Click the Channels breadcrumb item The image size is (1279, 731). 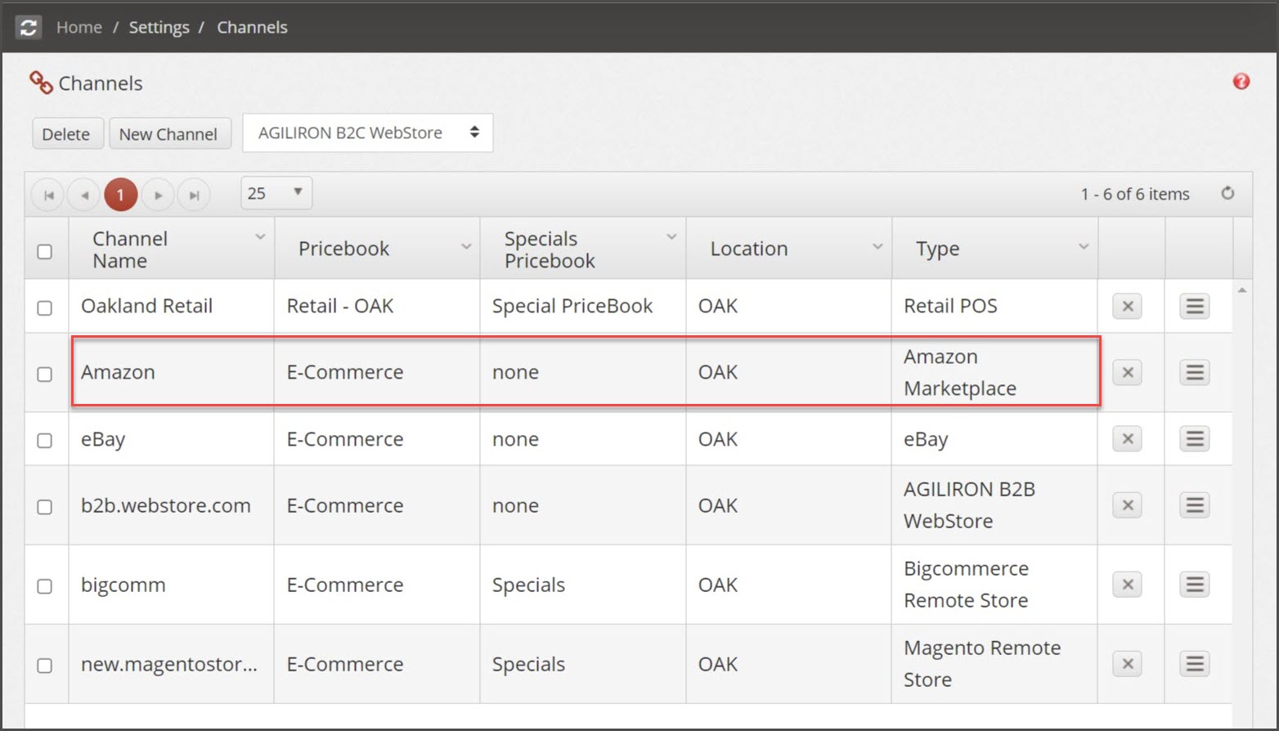coord(252,27)
